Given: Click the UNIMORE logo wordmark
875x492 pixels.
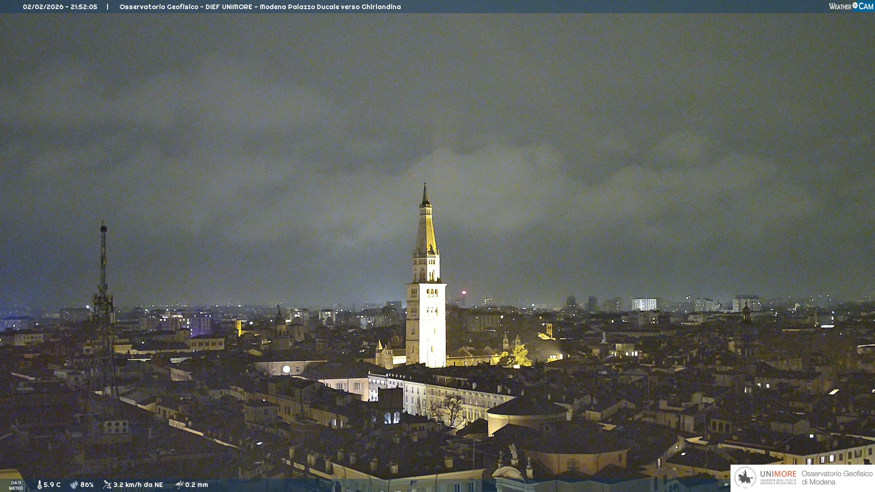Looking at the screenshot, I should pos(778,474).
